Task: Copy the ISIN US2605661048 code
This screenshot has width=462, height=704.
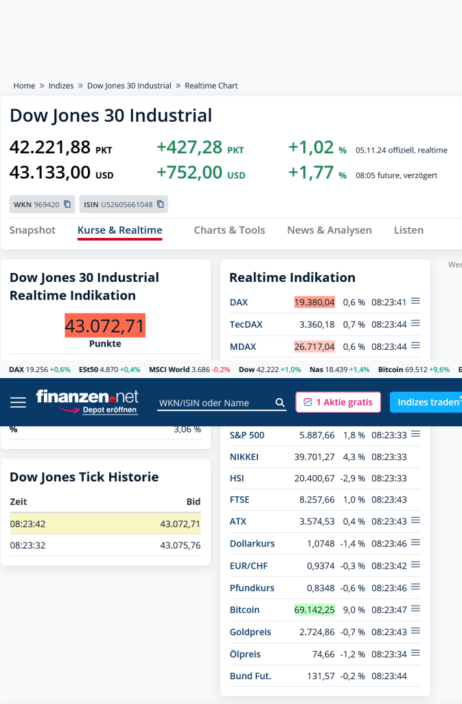Action: coord(161,204)
